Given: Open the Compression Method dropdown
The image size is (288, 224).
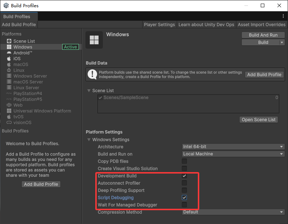Looking at the screenshot, I should click(233, 212).
